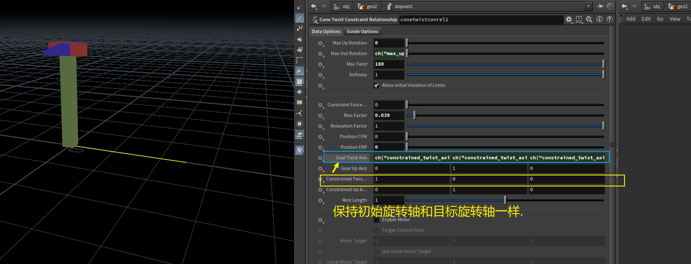Click the Rest Length slider handle
Image resolution: width=691 pixels, height=264 pixels.
505,200
